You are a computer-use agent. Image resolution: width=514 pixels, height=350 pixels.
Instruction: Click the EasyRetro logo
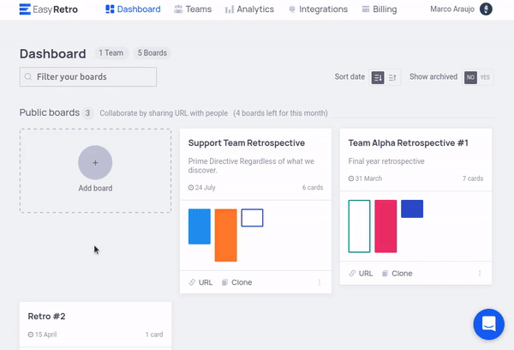pos(56,9)
